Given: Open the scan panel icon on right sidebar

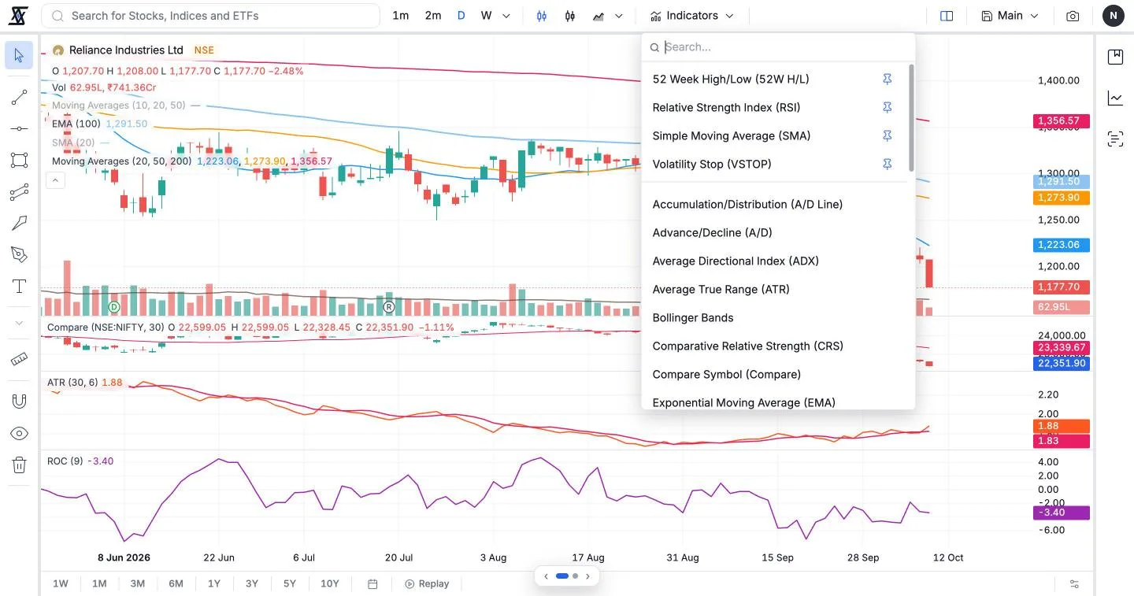Looking at the screenshot, I should point(1115,139).
